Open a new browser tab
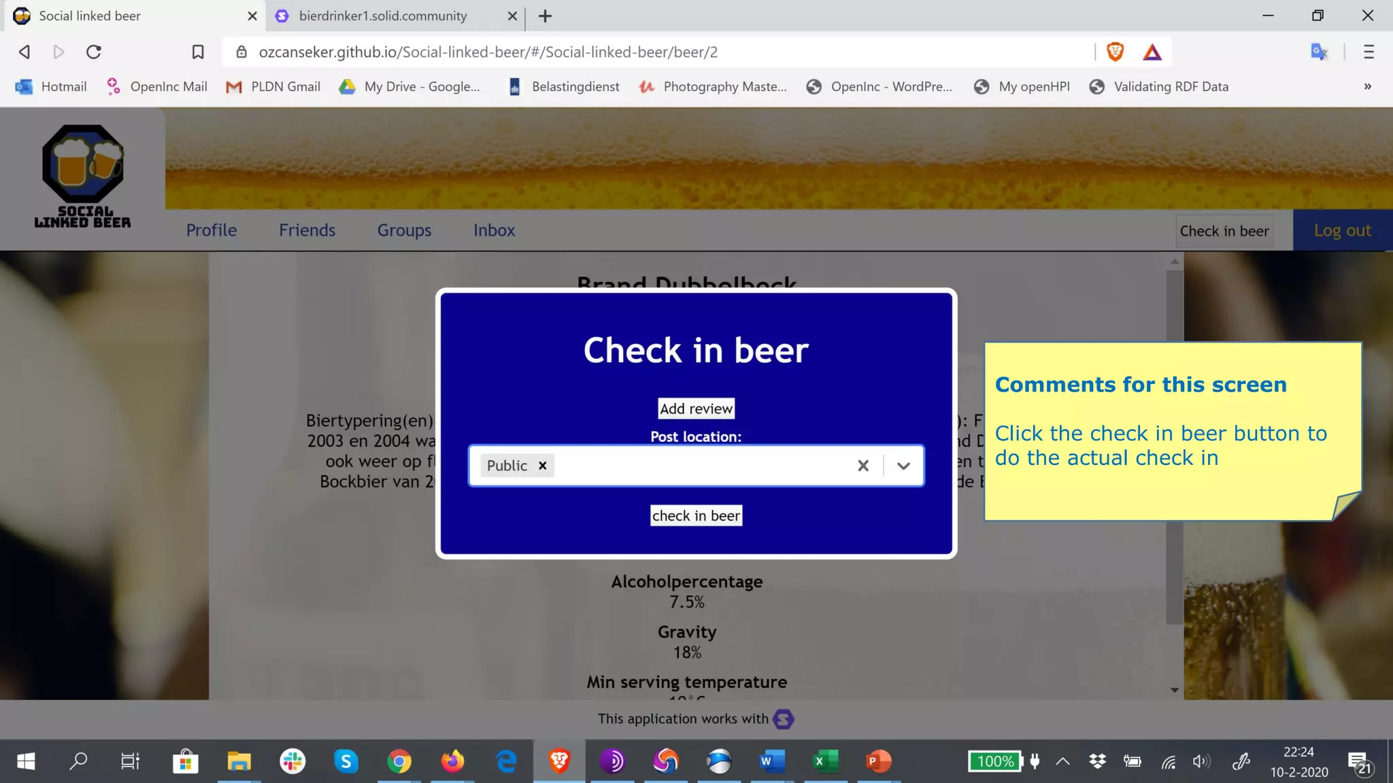This screenshot has height=783, width=1393. click(x=545, y=16)
